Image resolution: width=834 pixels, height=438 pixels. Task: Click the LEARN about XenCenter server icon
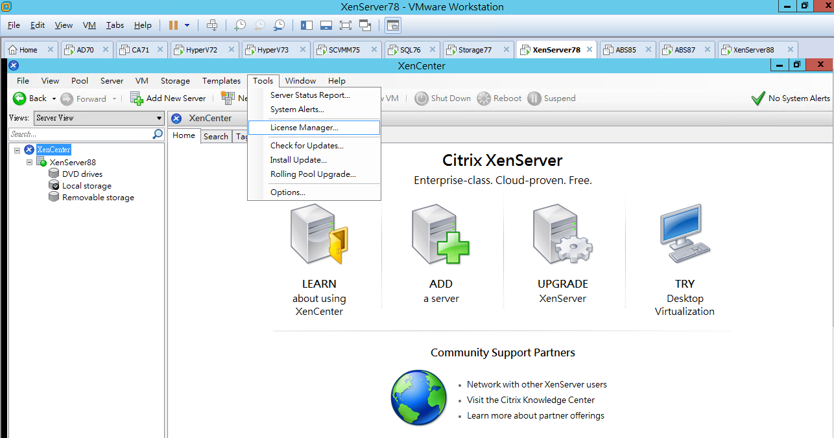click(x=320, y=234)
